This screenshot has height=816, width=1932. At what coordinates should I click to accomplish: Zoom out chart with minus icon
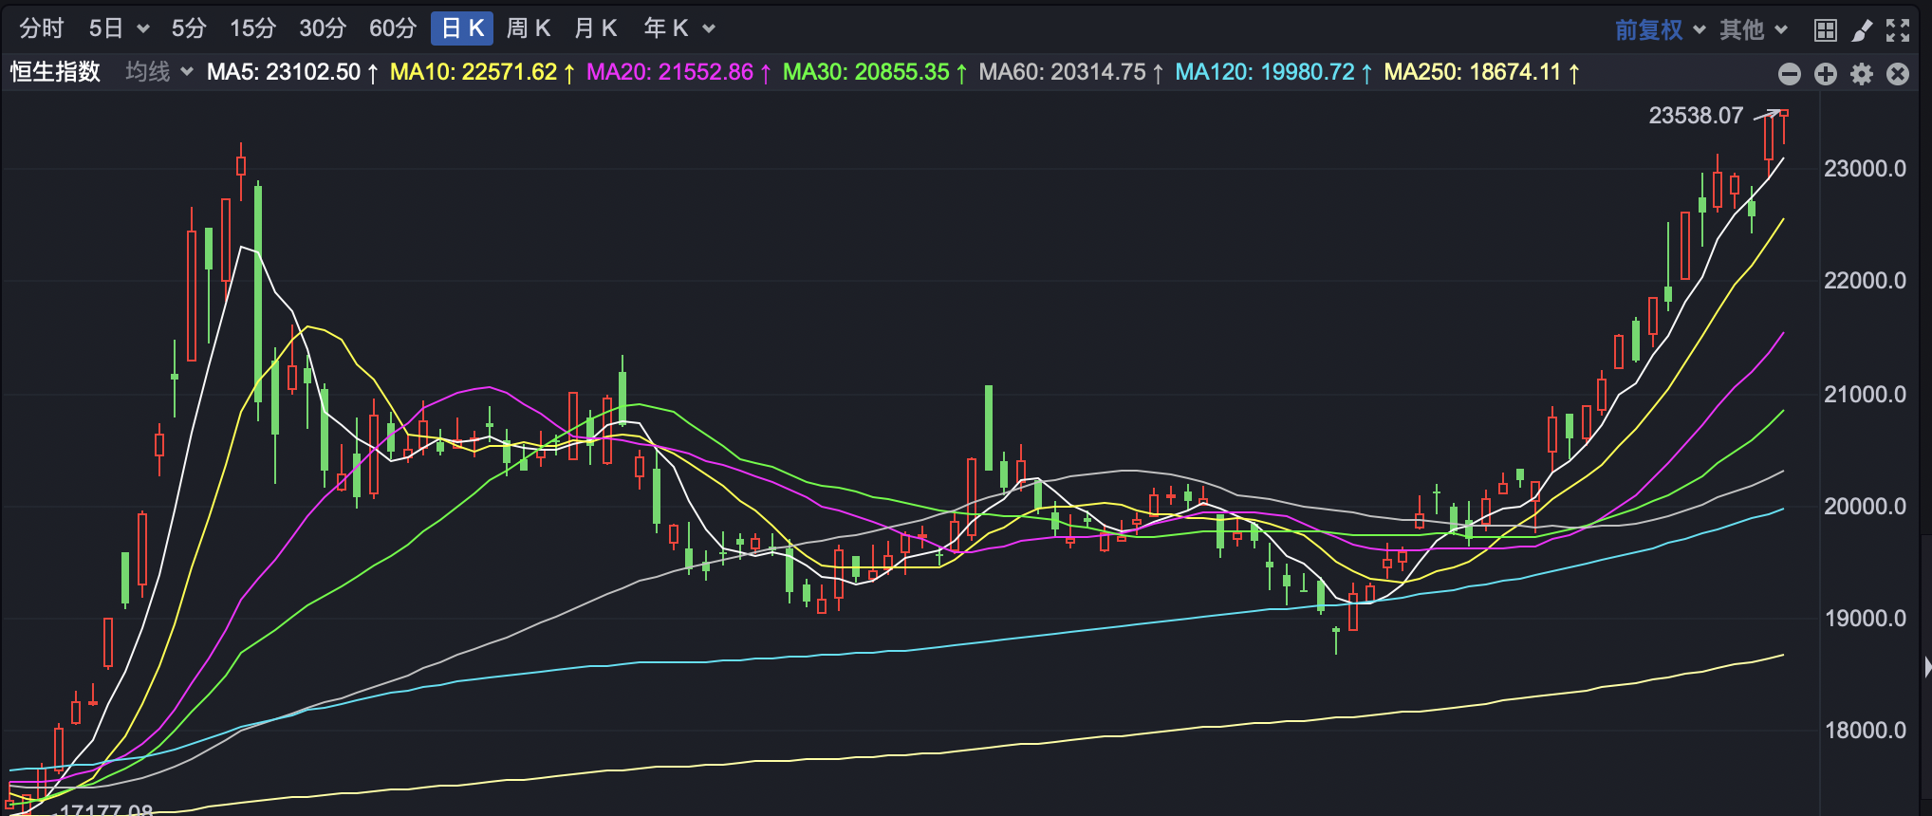tap(1790, 74)
